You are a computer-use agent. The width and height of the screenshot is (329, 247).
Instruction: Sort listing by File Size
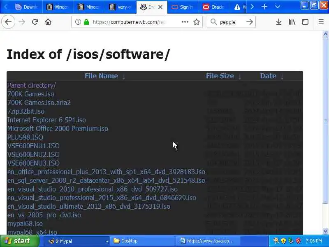[220, 76]
